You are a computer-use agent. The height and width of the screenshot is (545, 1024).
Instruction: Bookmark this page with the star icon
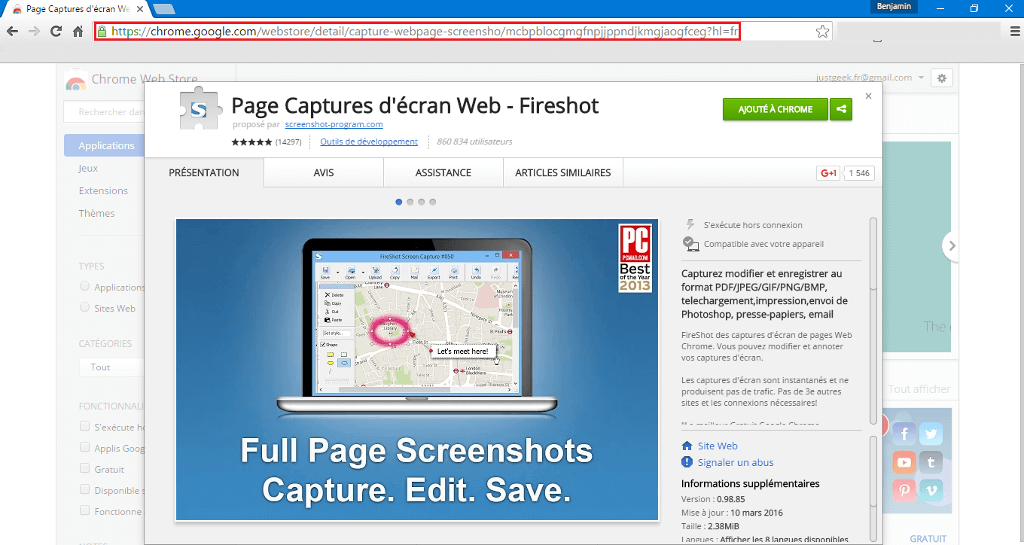click(822, 31)
